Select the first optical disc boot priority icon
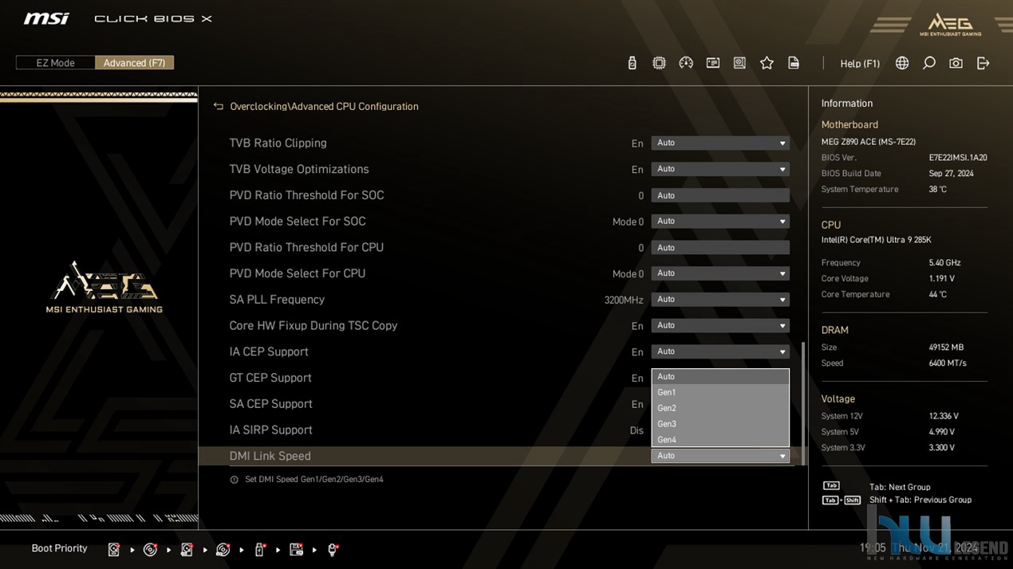Image resolution: width=1013 pixels, height=569 pixels. 150,549
